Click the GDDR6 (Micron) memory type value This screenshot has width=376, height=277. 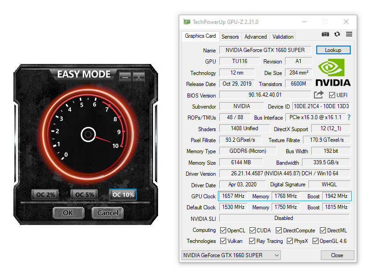pos(248,151)
